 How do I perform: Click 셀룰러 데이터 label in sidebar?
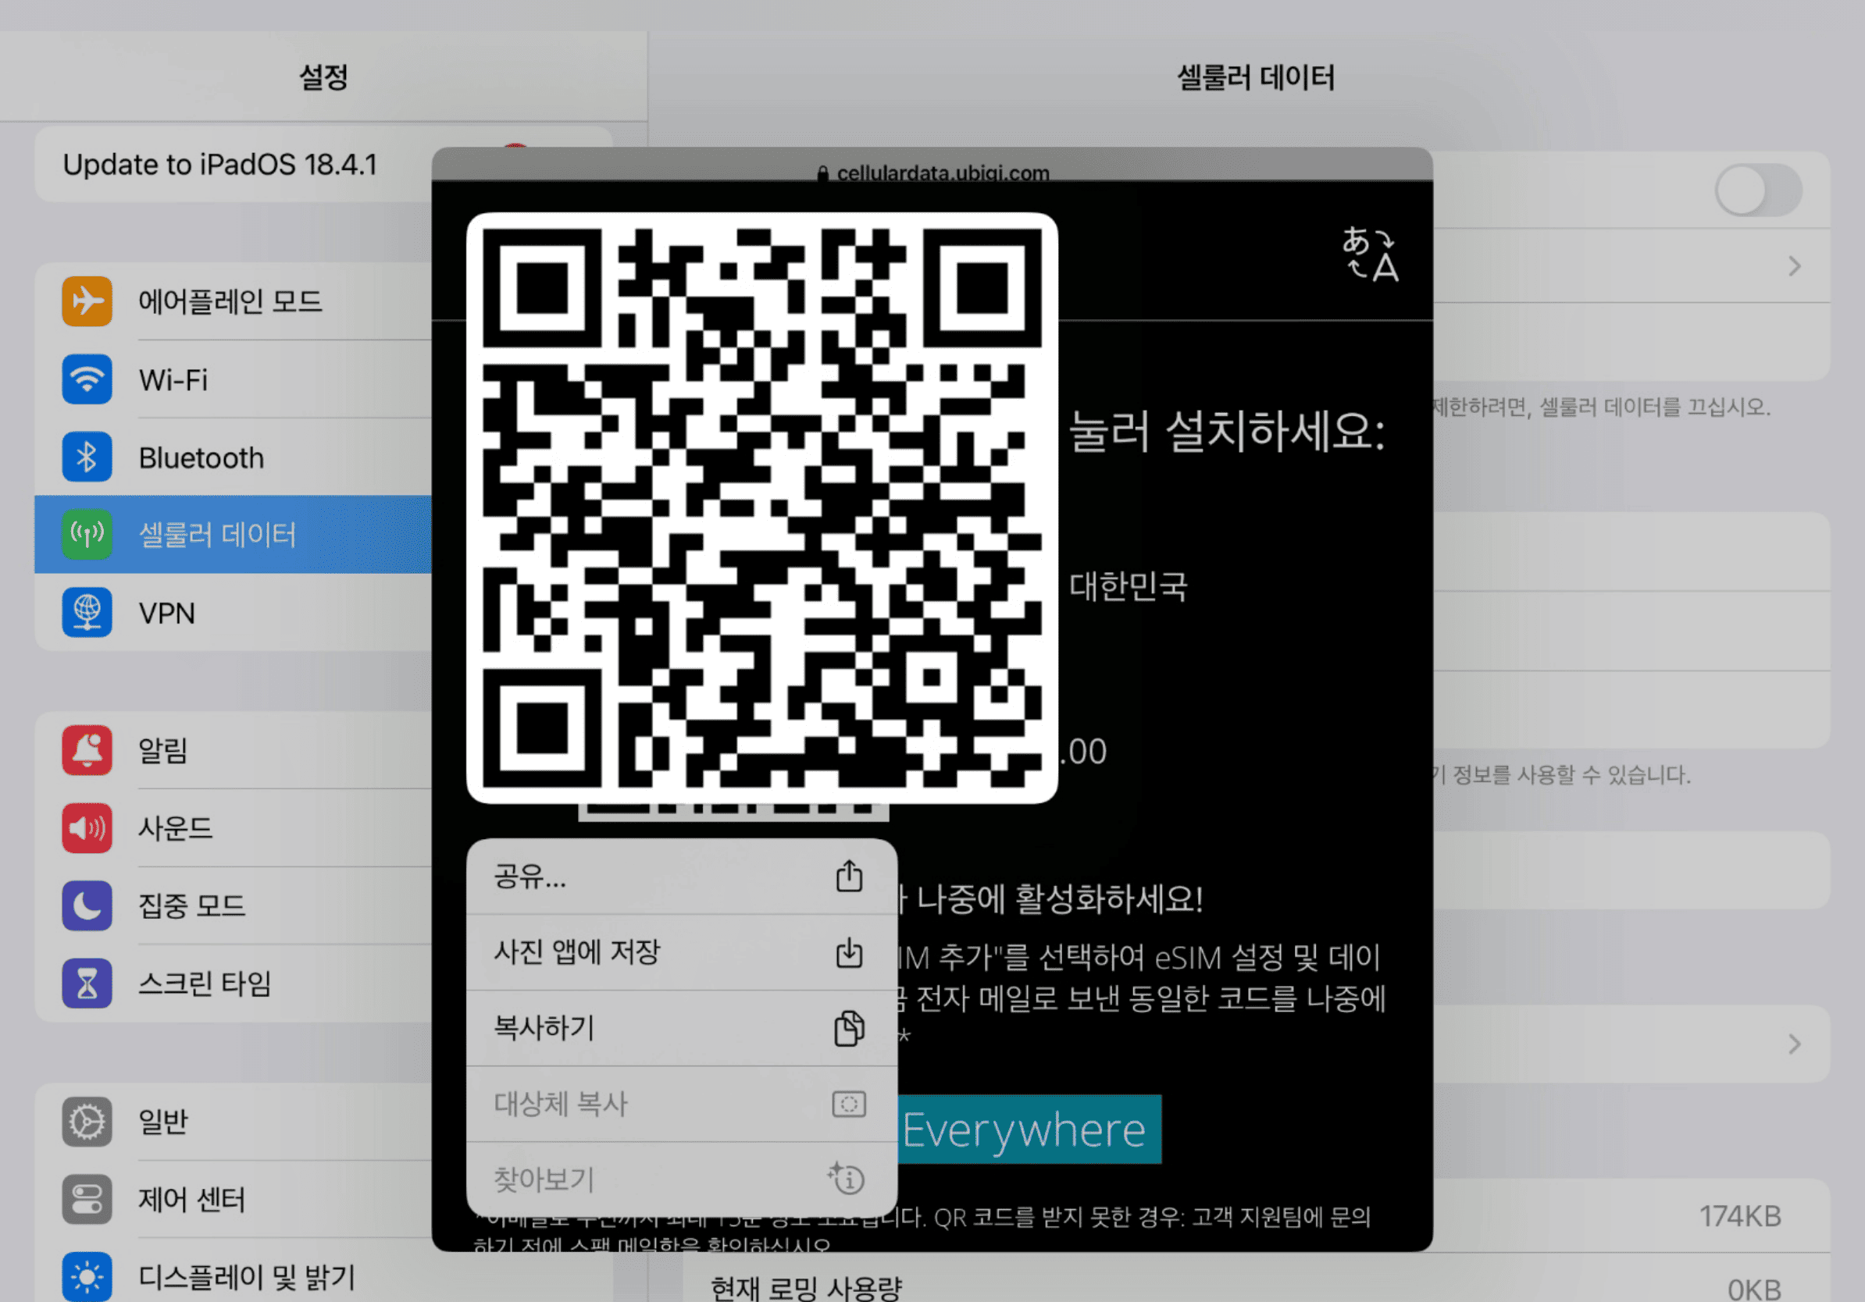[218, 535]
